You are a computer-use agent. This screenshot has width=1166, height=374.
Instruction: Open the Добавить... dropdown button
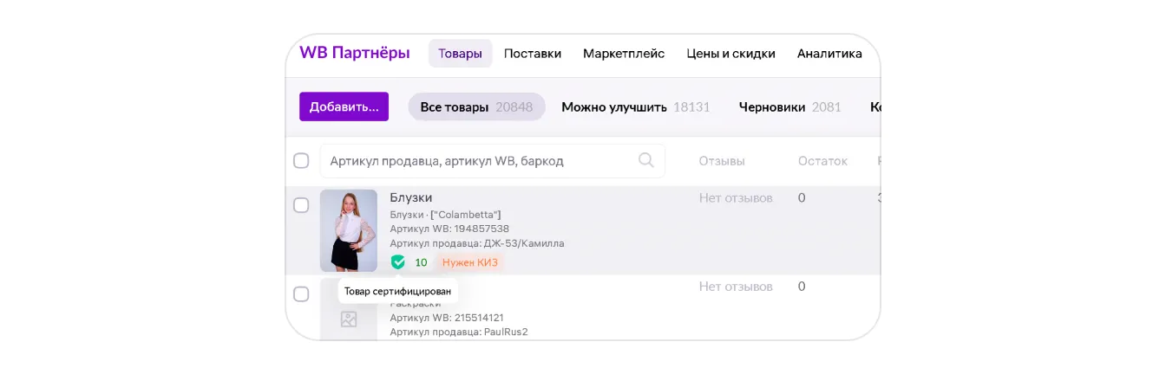tap(344, 106)
